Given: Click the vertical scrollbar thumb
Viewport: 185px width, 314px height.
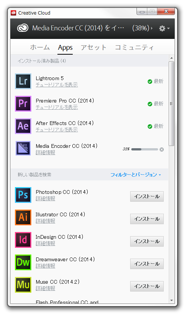Looking at the screenshot, I should pyautogui.click(x=171, y=104).
